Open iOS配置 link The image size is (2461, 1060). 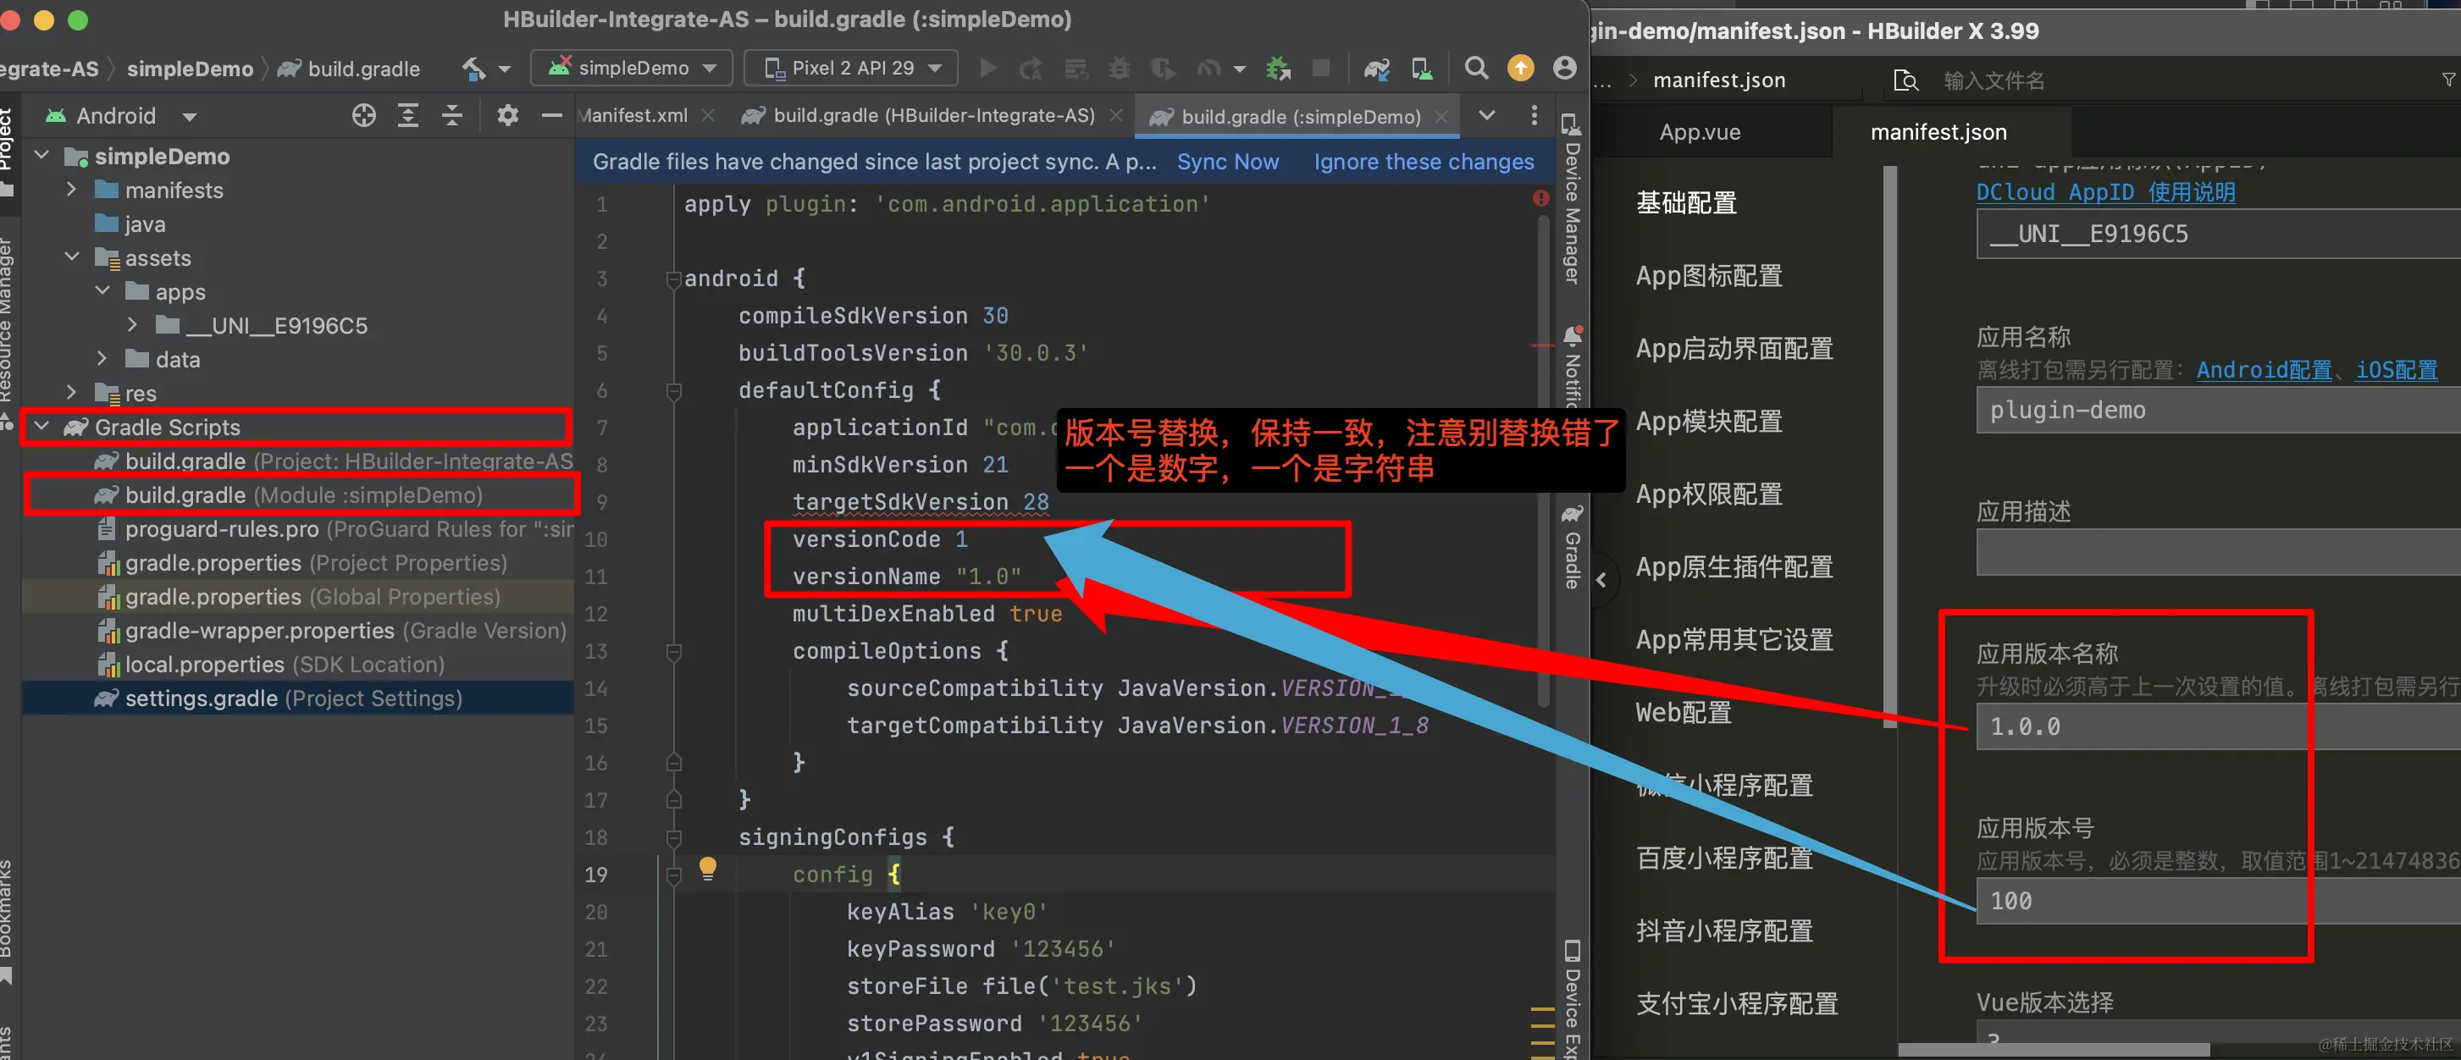click(2396, 370)
